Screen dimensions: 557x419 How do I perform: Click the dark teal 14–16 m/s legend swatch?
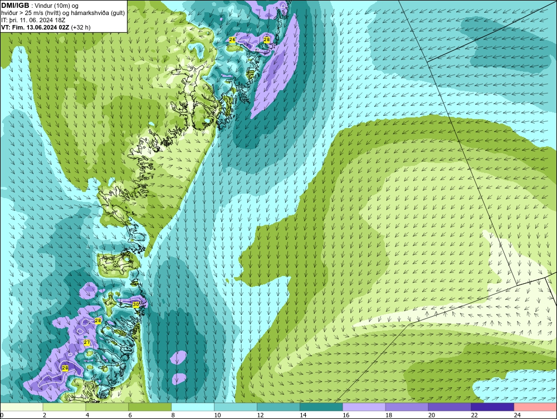(321, 407)
